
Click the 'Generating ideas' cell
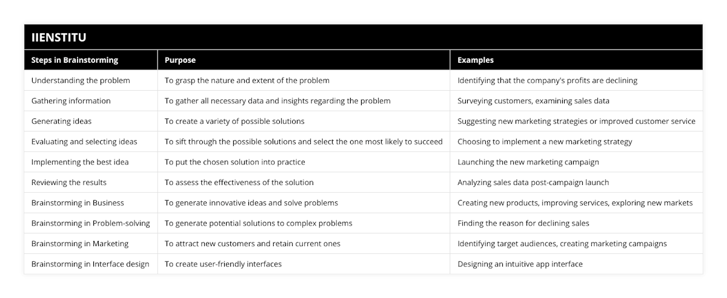pyautogui.click(x=61, y=121)
